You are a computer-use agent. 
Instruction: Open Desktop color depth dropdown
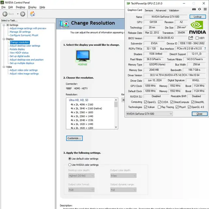pos(81,176)
